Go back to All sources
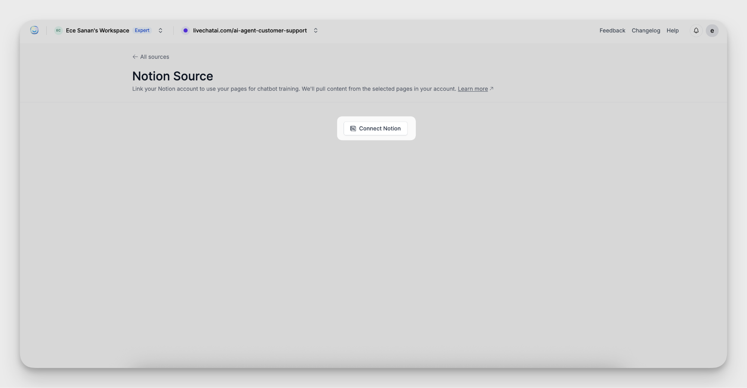747x388 pixels. [151, 57]
